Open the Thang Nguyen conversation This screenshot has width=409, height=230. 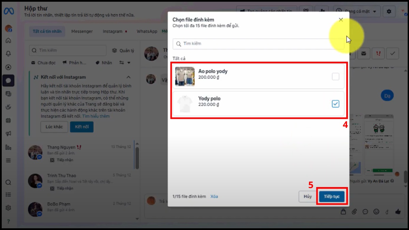click(81, 153)
